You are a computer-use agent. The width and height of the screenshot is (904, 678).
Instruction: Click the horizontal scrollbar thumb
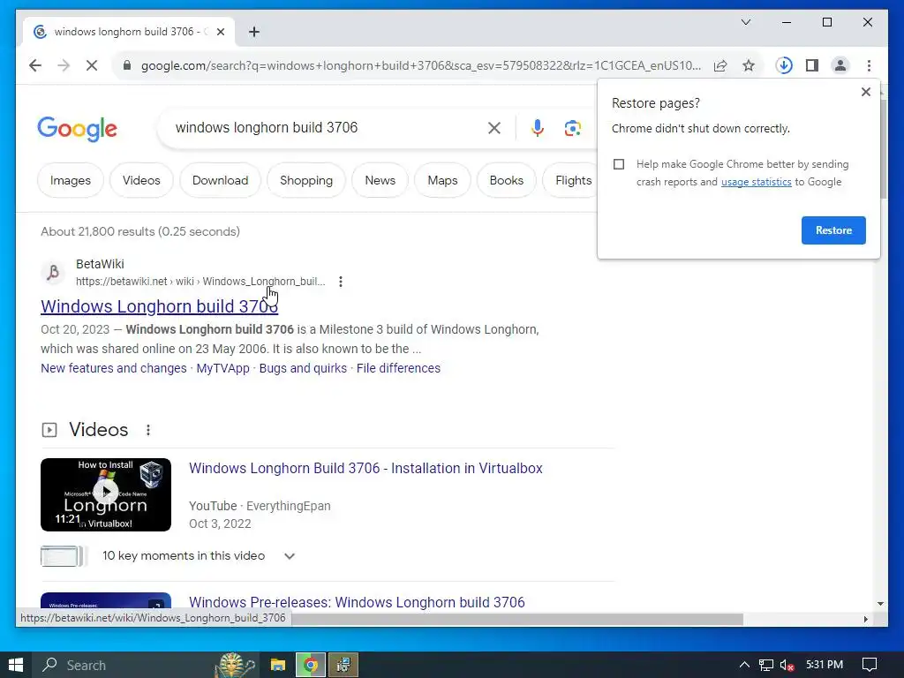pos(516,619)
